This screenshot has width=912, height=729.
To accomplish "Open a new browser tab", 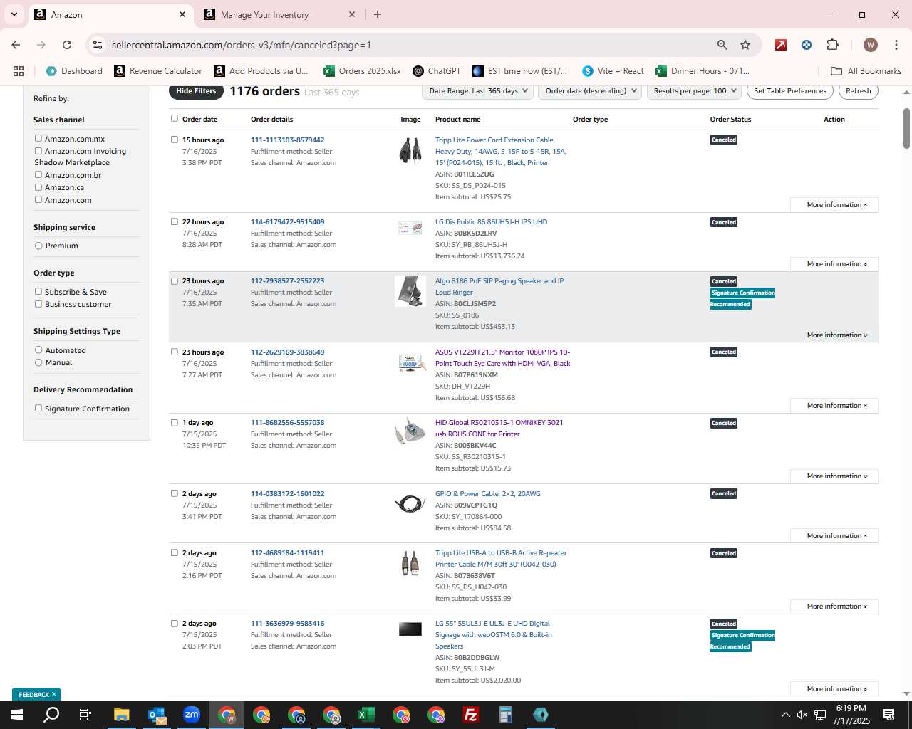I will 378,14.
